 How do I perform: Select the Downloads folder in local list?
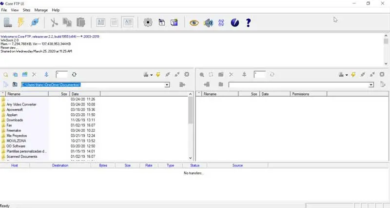(15, 120)
